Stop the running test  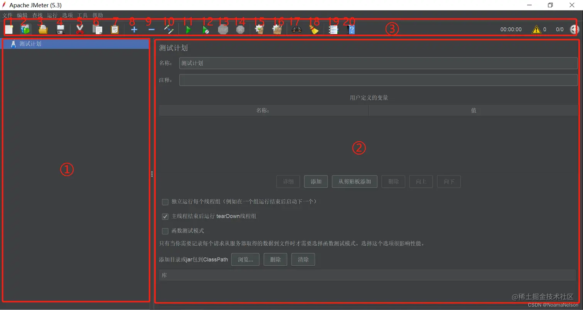(x=222, y=29)
